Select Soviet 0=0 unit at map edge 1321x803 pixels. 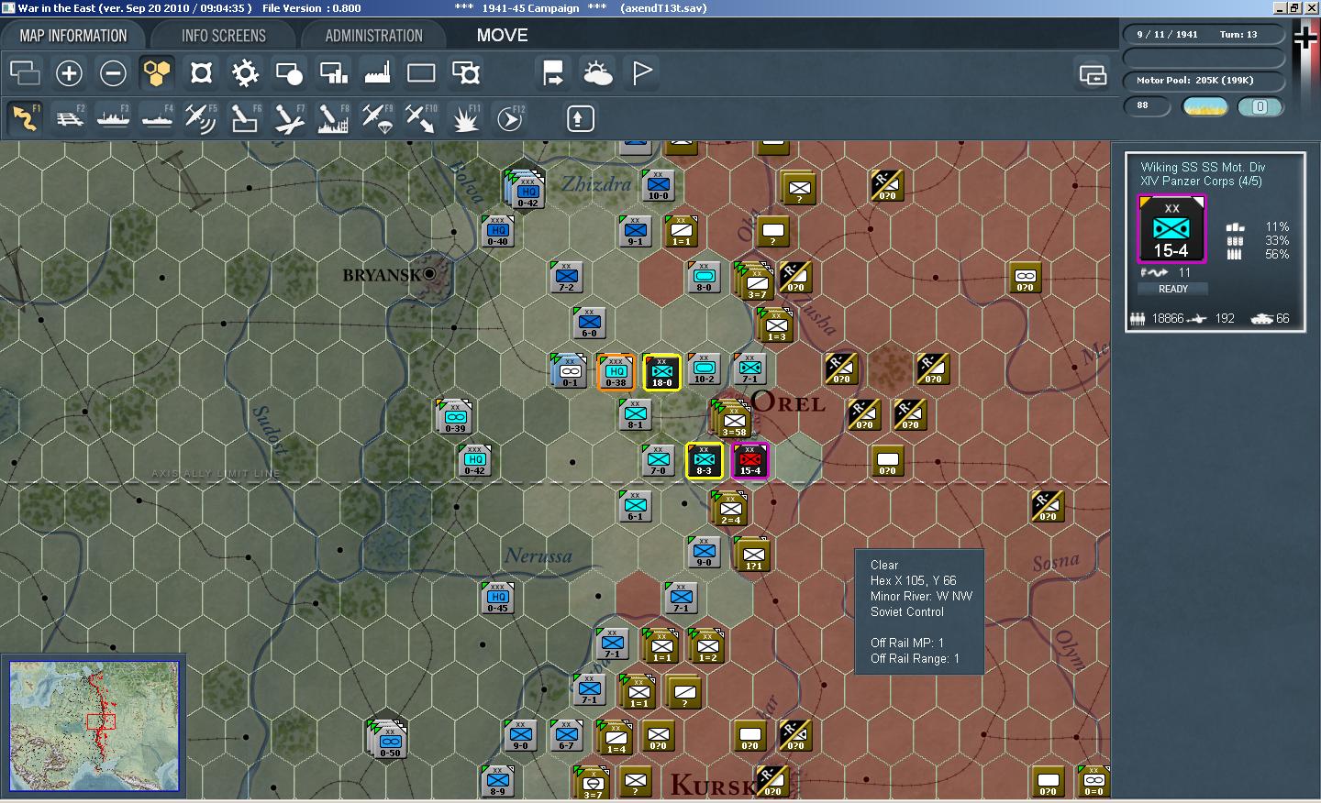1093,782
